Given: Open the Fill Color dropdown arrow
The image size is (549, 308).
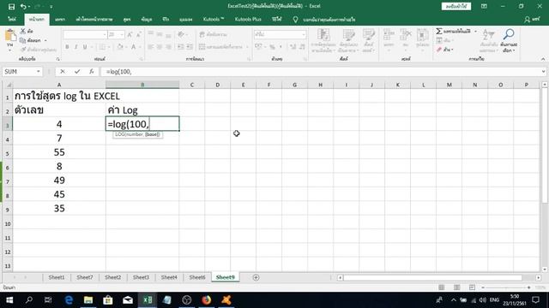Looking at the screenshot, I should click(x=127, y=47).
